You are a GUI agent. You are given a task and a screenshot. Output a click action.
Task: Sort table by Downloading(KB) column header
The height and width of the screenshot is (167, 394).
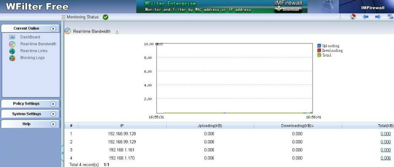coord(297,126)
